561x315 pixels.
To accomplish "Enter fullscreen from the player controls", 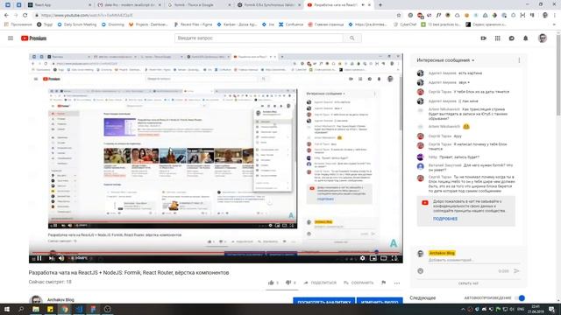I will coord(394,258).
